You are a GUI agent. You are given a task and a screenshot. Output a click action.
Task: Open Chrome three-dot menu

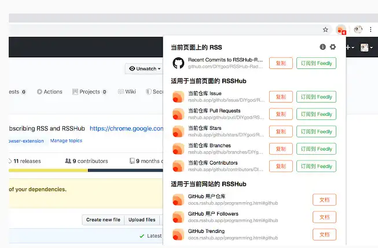[370, 30]
